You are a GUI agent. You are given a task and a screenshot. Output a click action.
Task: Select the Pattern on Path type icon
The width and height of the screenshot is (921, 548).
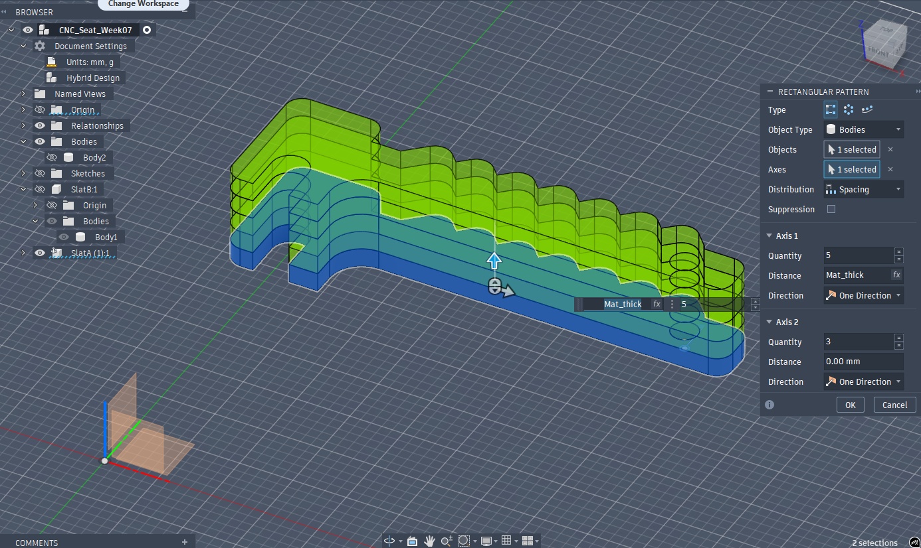(867, 109)
